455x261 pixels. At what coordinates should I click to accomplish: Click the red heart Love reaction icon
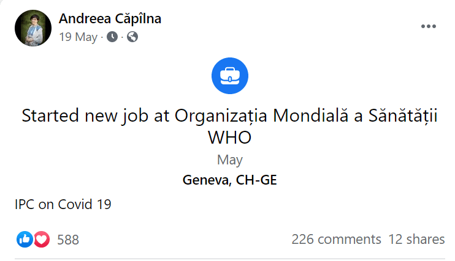41,239
